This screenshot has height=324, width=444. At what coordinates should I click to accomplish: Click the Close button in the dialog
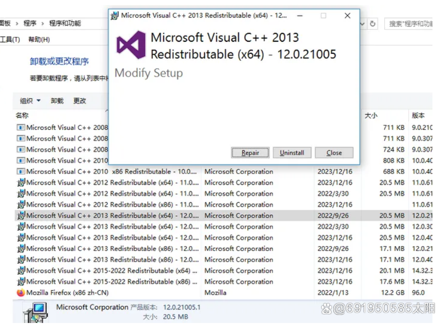[334, 152]
